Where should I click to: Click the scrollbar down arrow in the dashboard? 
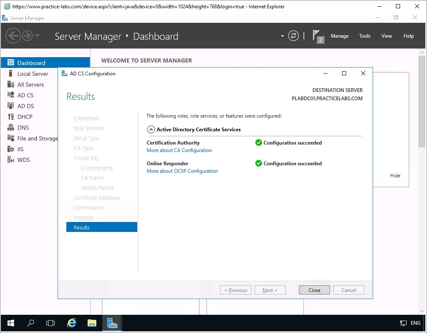[x=422, y=311]
